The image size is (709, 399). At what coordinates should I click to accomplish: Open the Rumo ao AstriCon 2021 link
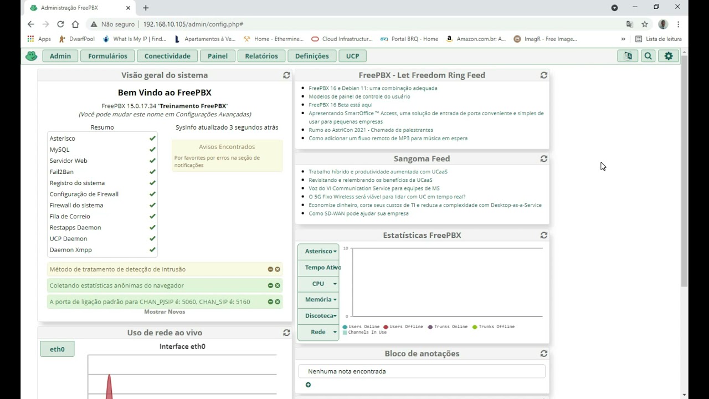coord(371,130)
